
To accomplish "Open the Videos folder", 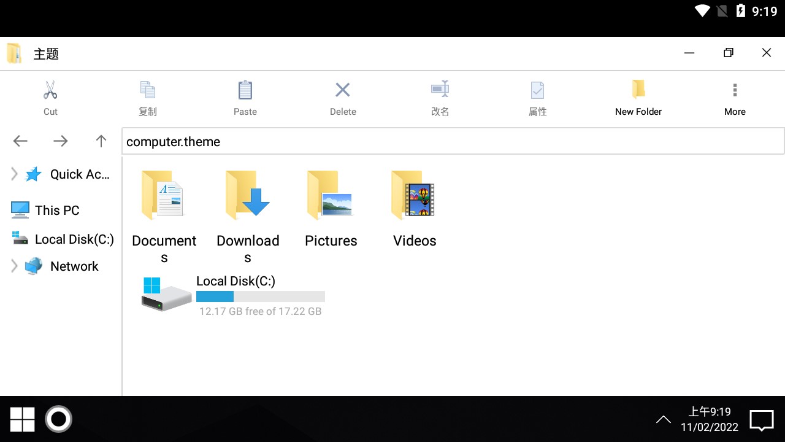I will 414,196.
